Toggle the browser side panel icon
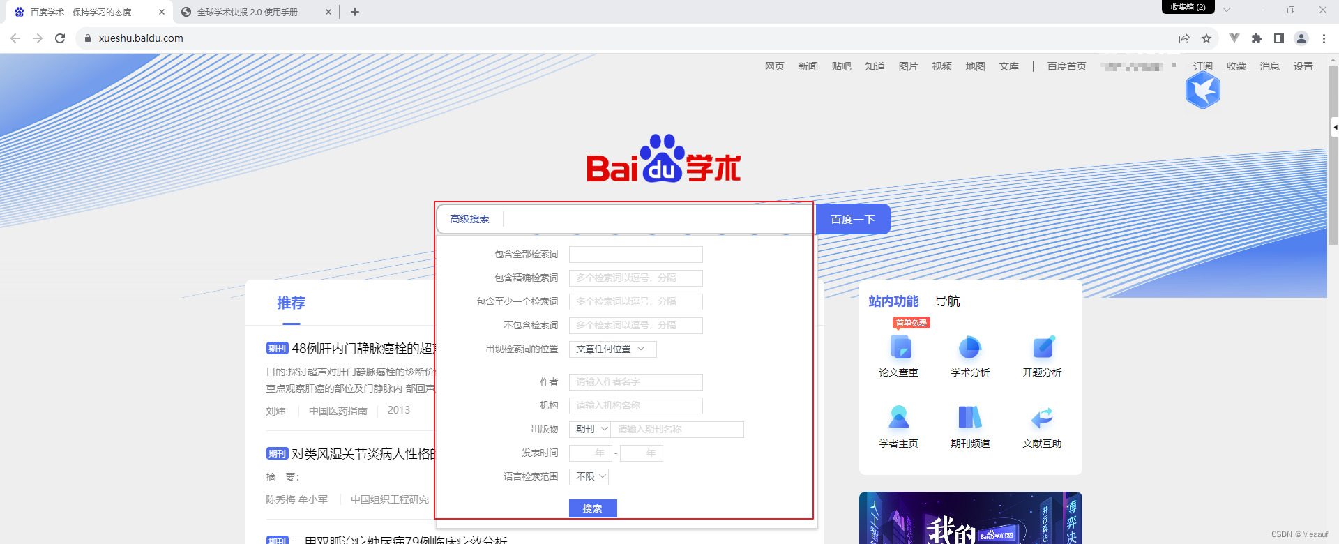 [1279, 38]
